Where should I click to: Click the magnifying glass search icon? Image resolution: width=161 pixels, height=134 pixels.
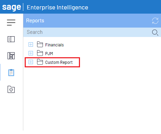pyautogui.click(x=155, y=32)
